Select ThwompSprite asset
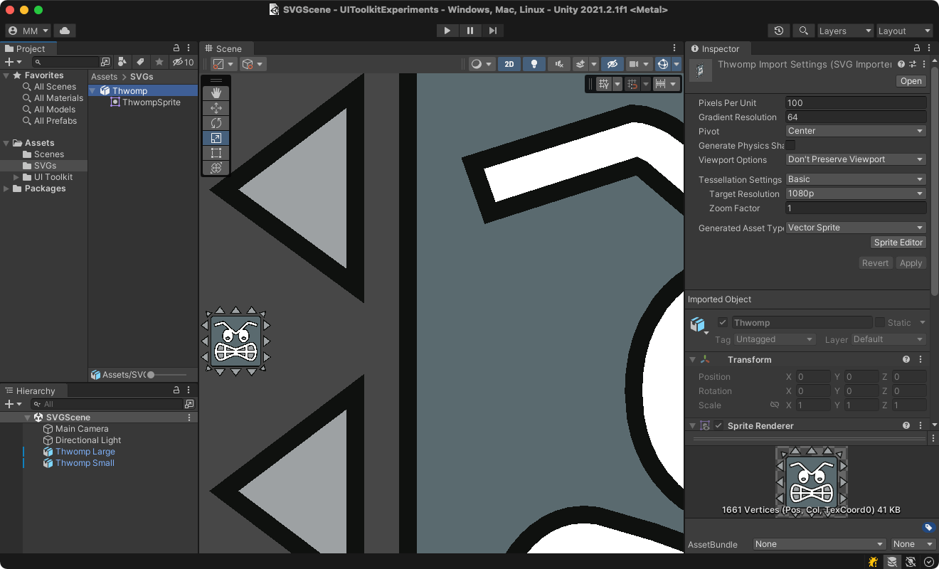This screenshot has width=939, height=569. tap(151, 102)
